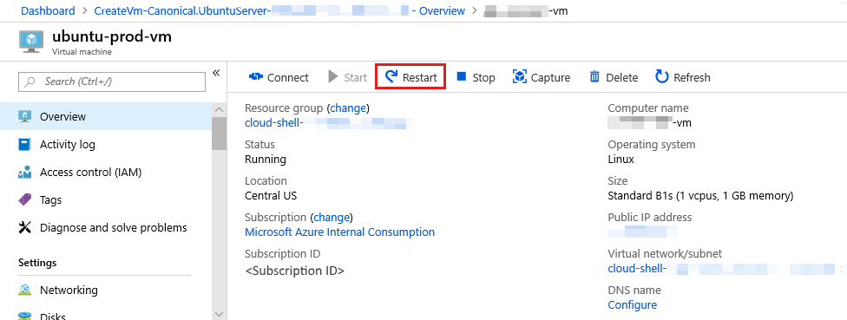Go to Dashboard breadcrumb
The height and width of the screenshot is (320, 847).
[48, 10]
